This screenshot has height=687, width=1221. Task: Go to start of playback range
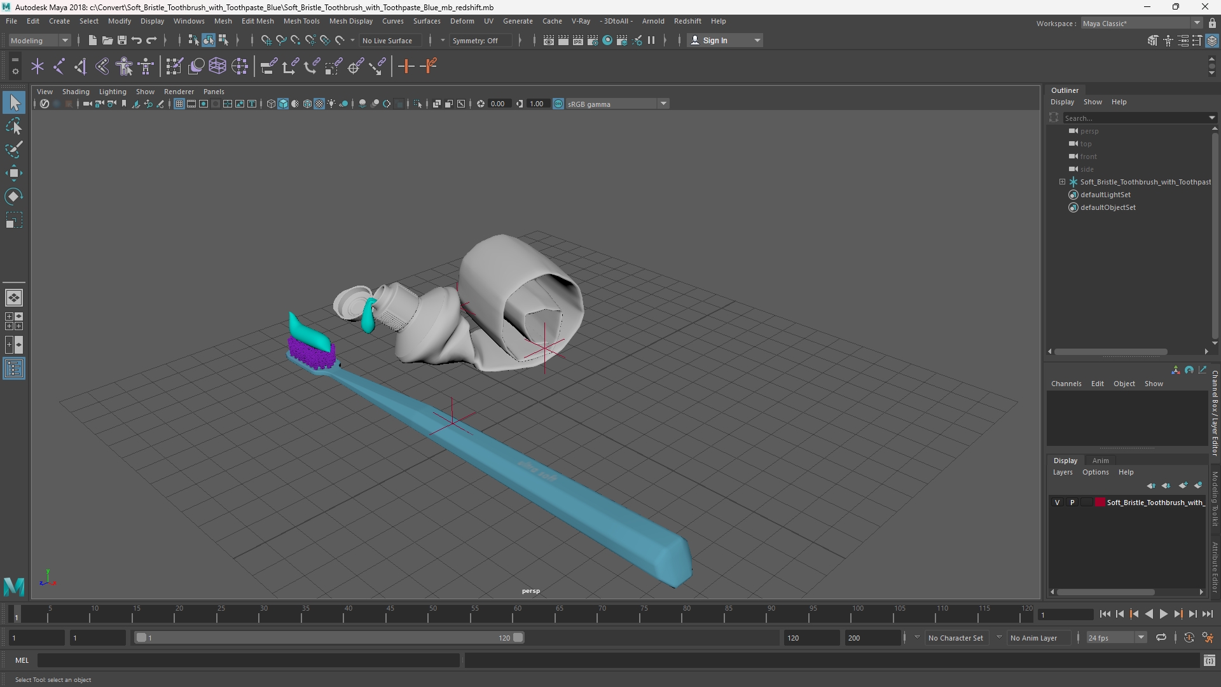tap(1105, 614)
